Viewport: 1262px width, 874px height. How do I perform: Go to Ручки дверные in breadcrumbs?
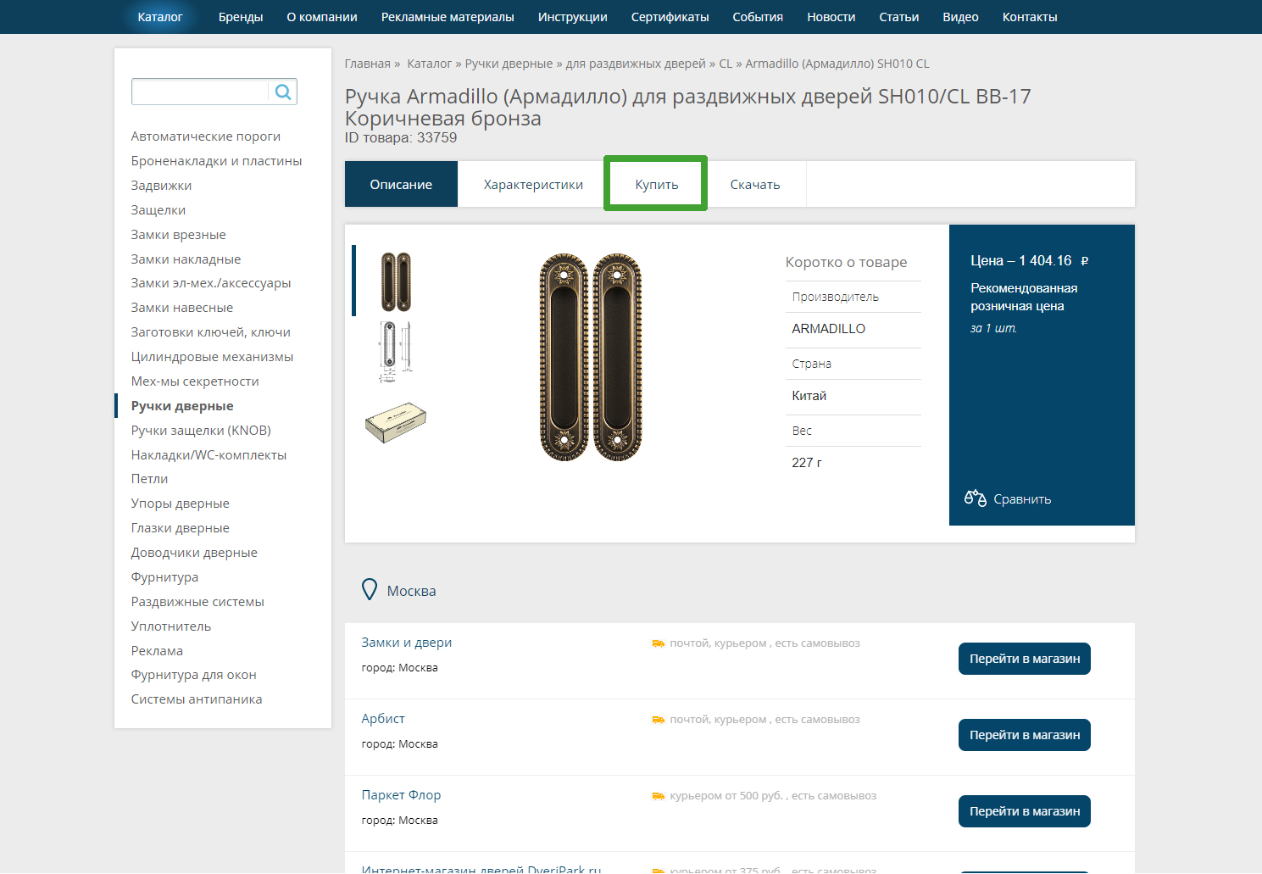509,64
